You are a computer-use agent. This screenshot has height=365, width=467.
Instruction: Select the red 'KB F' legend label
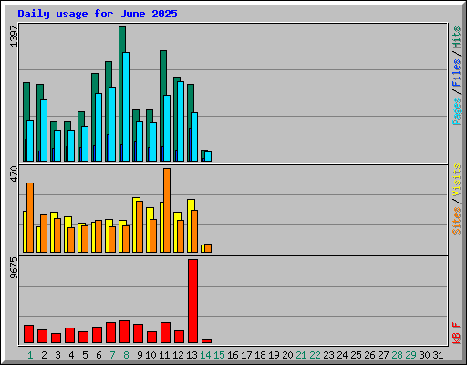tap(456, 333)
